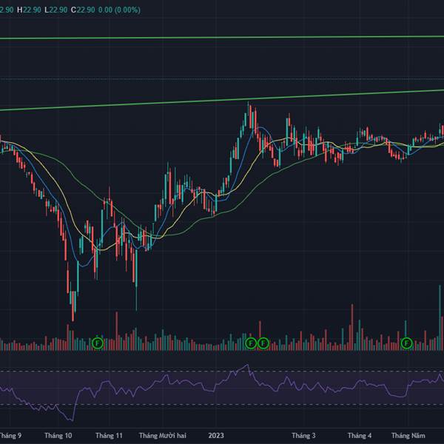The image size is (444, 444).
Task: Click the L22.90 low value in legend
Action: coord(55,10)
